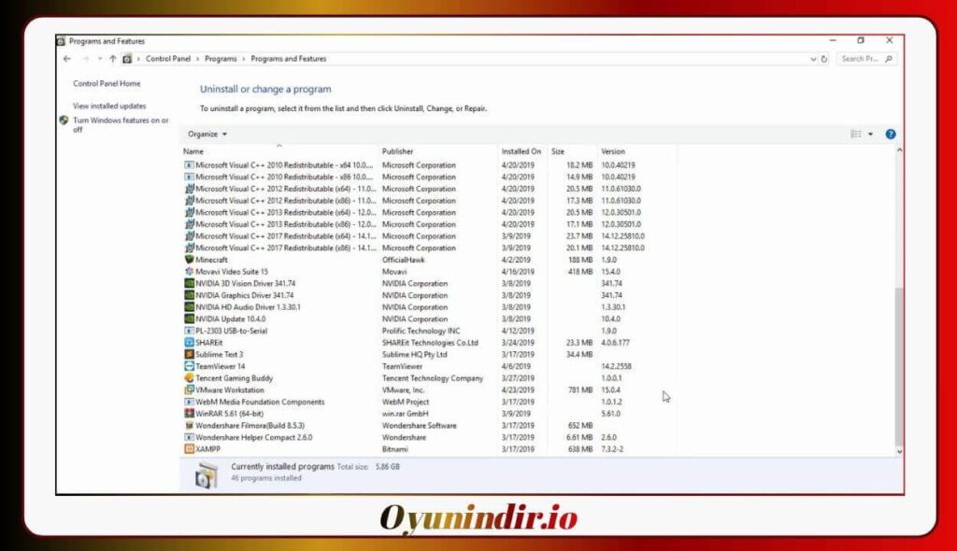This screenshot has width=957, height=551.
Task: Click the '4/23/2019' install date cell
Action: pyautogui.click(x=518, y=390)
